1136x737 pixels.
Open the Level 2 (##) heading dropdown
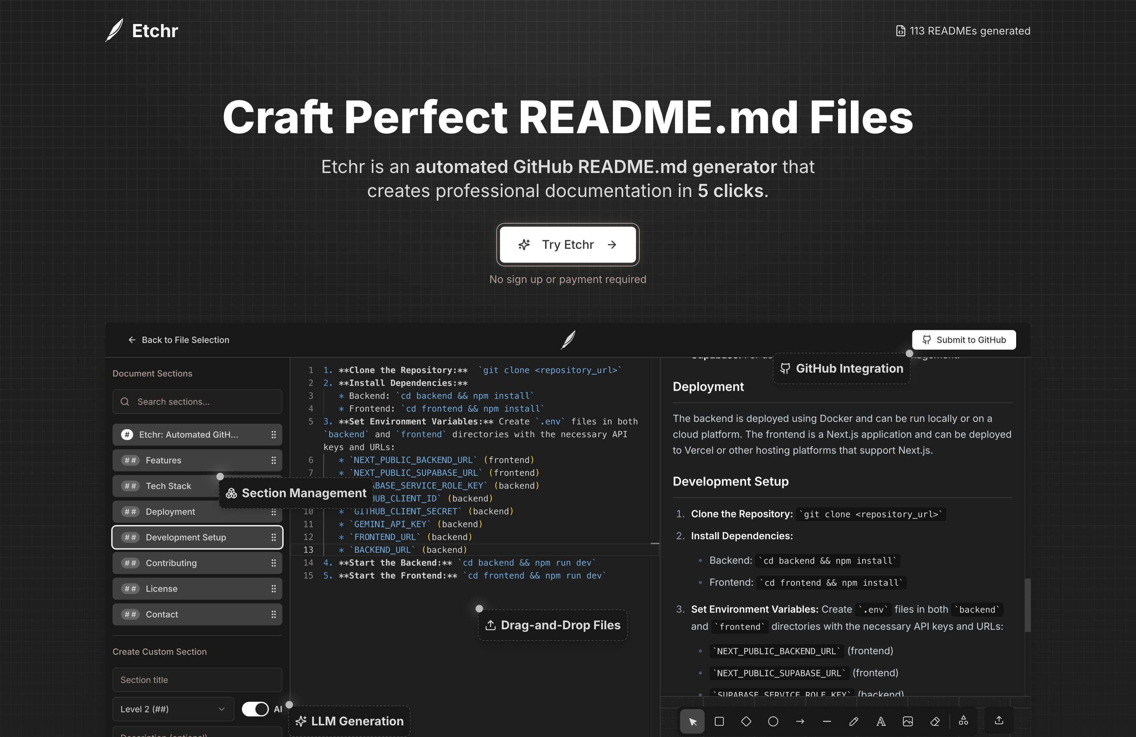click(173, 709)
